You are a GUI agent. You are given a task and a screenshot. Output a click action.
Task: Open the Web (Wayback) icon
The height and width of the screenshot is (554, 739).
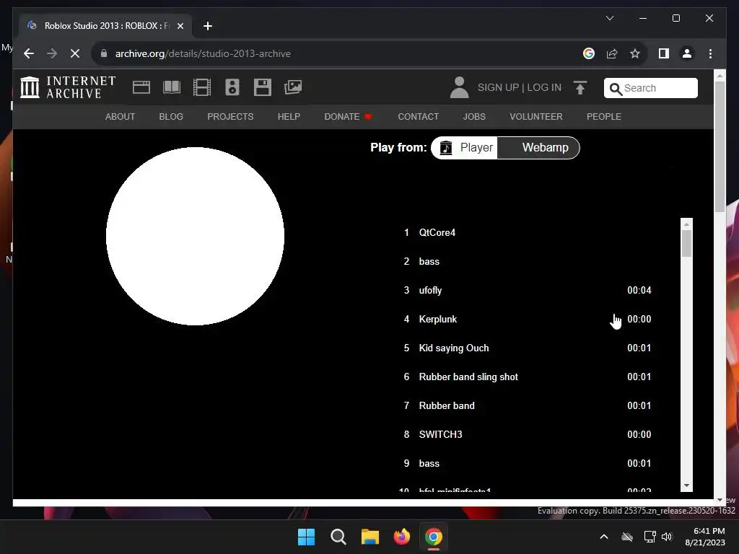click(141, 87)
